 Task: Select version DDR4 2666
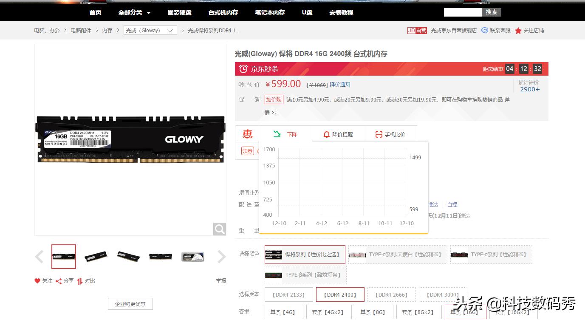[392, 295]
